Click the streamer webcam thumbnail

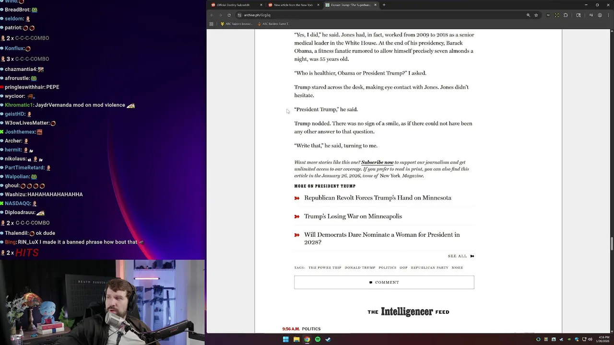(x=103, y=302)
